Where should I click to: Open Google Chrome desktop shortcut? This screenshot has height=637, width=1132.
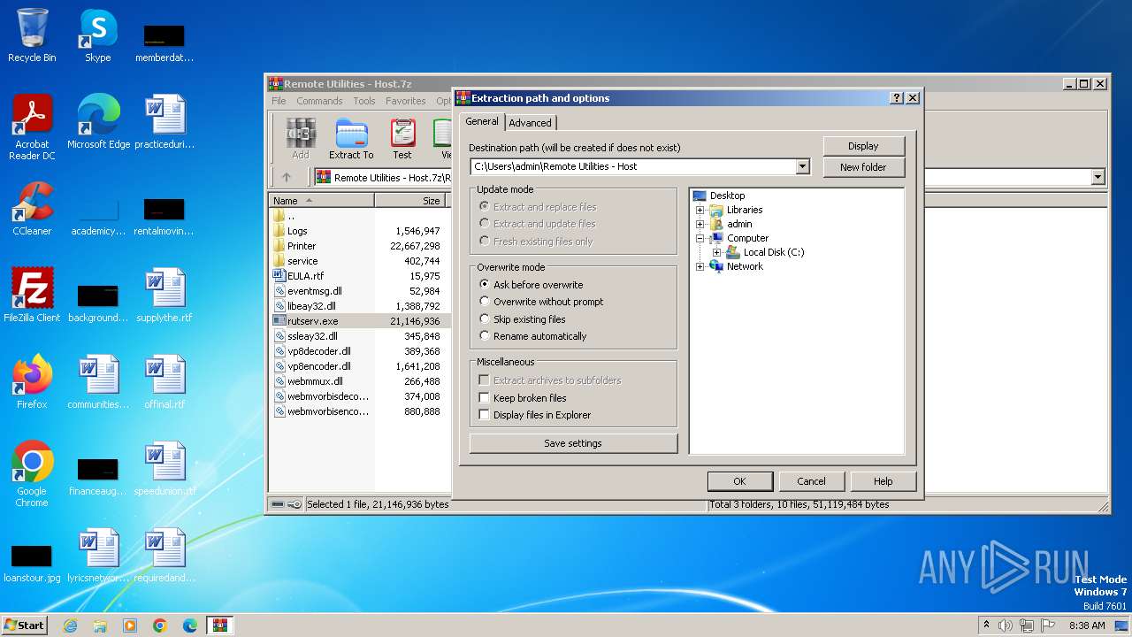click(32, 474)
